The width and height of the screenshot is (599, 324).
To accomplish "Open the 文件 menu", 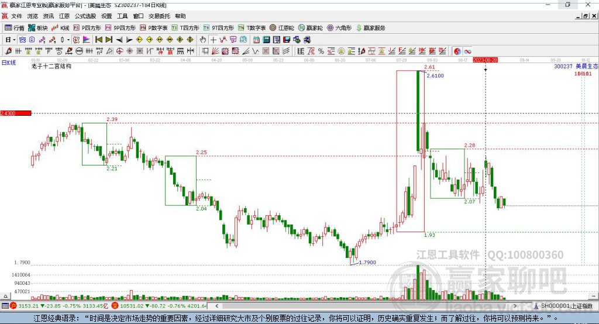I will (16, 16).
